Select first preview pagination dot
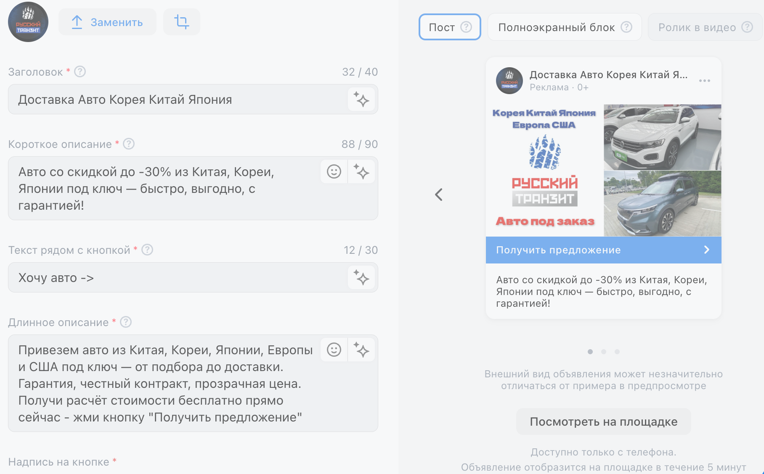The image size is (764, 474). pos(590,352)
